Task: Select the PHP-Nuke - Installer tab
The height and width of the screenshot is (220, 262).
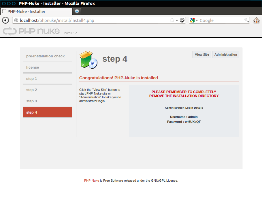Action: pos(36,11)
